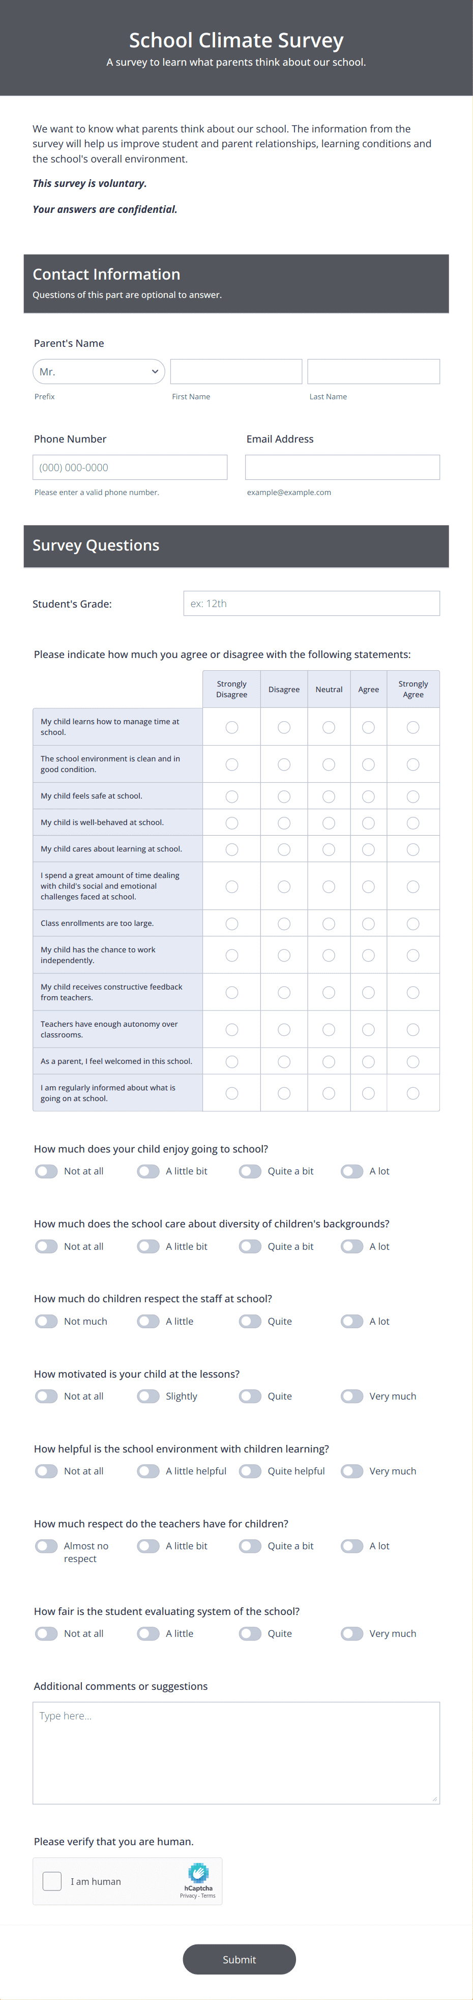This screenshot has width=473, height=2000.
Task: Toggle 'Almost no respect' for teachers question
Action: click(x=46, y=1545)
